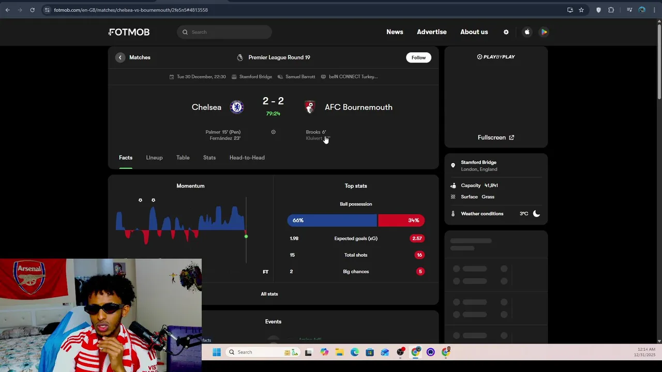This screenshot has width=662, height=372.
Task: Bookmark this page with star icon
Action: pyautogui.click(x=581, y=10)
